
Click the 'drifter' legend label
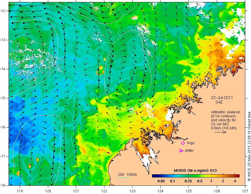(189, 151)
